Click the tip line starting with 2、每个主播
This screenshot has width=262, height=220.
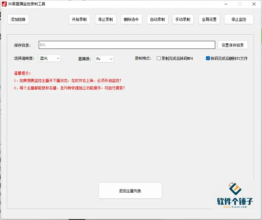coord(70,88)
